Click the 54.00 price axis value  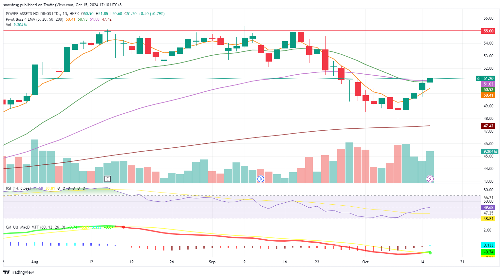(x=488, y=43)
